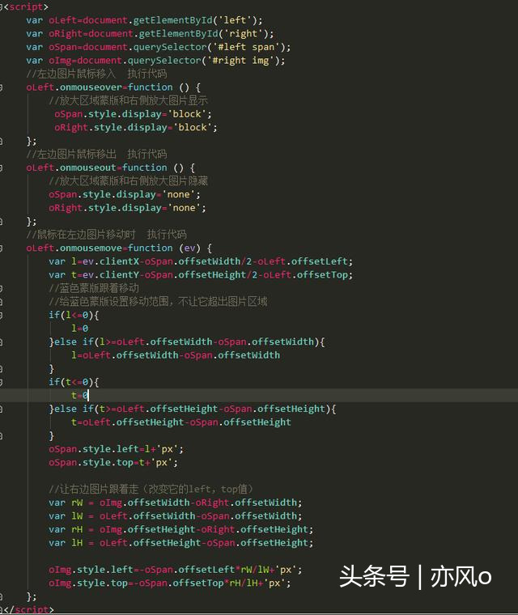Click the var rW = oImg.offsetWidth line
Viewport: 518px width, 615px height.
[176, 503]
